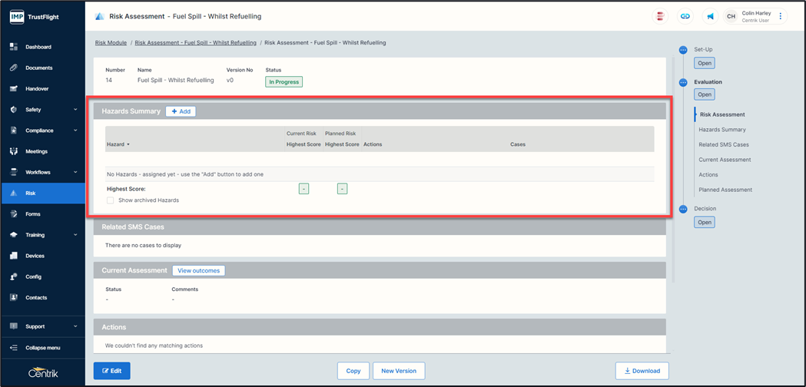Click the Handover icon in sidebar
806x387 pixels.
click(x=14, y=89)
